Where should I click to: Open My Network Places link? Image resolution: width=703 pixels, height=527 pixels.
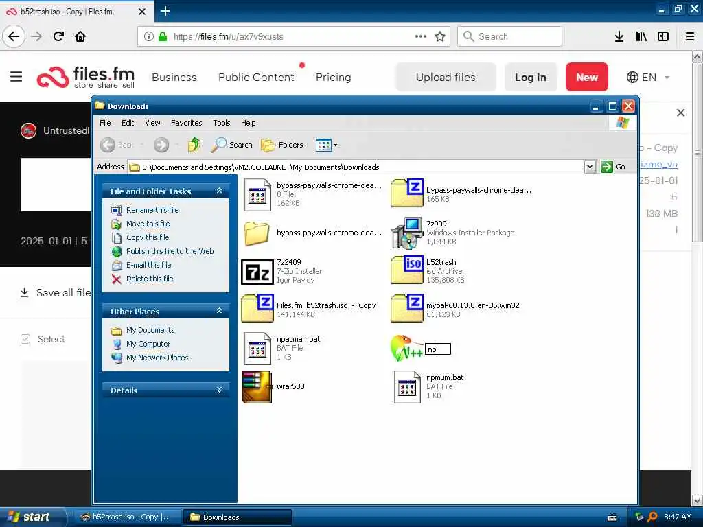pos(157,358)
